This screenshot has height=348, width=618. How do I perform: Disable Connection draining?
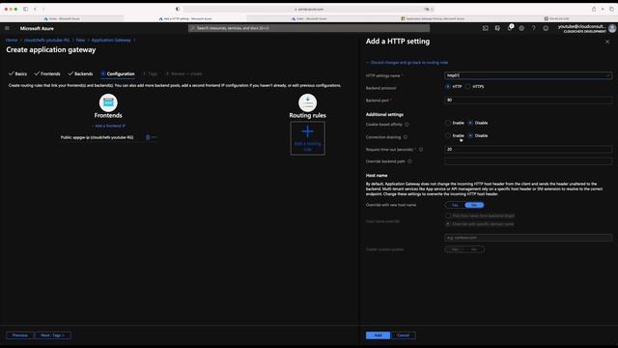(470, 135)
